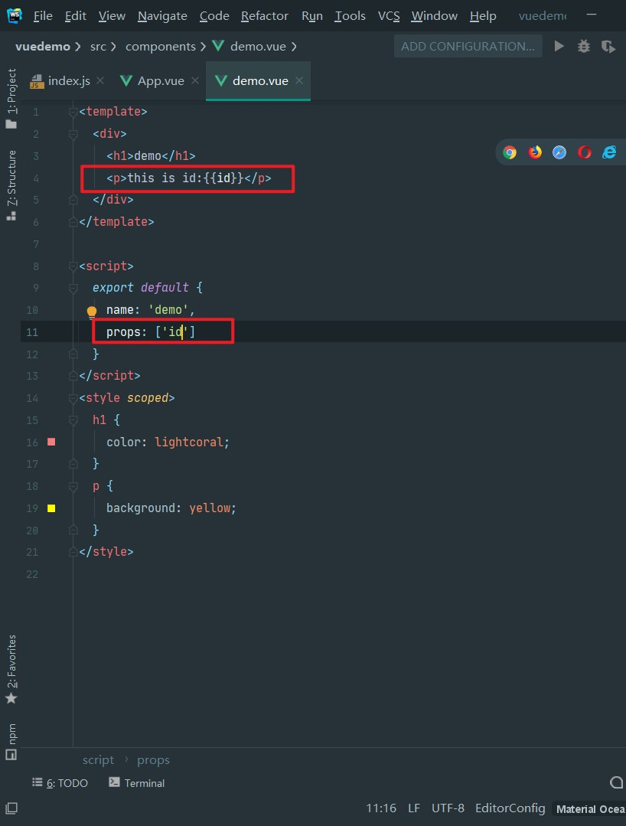
Task: Switch to the index.js tab
Action: coord(60,80)
